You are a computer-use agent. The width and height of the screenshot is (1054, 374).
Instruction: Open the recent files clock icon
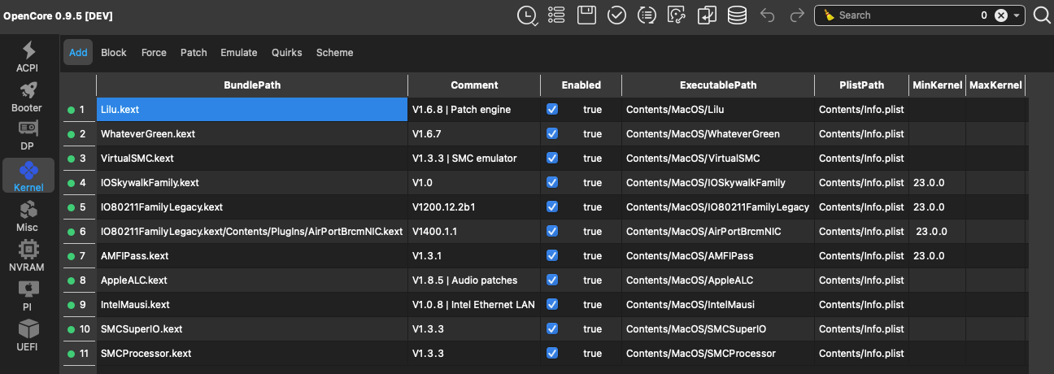click(527, 15)
